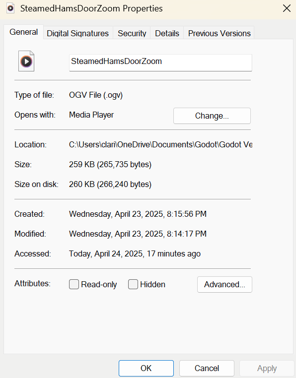Click the Location path text
The height and width of the screenshot is (378, 296).
[160, 144]
